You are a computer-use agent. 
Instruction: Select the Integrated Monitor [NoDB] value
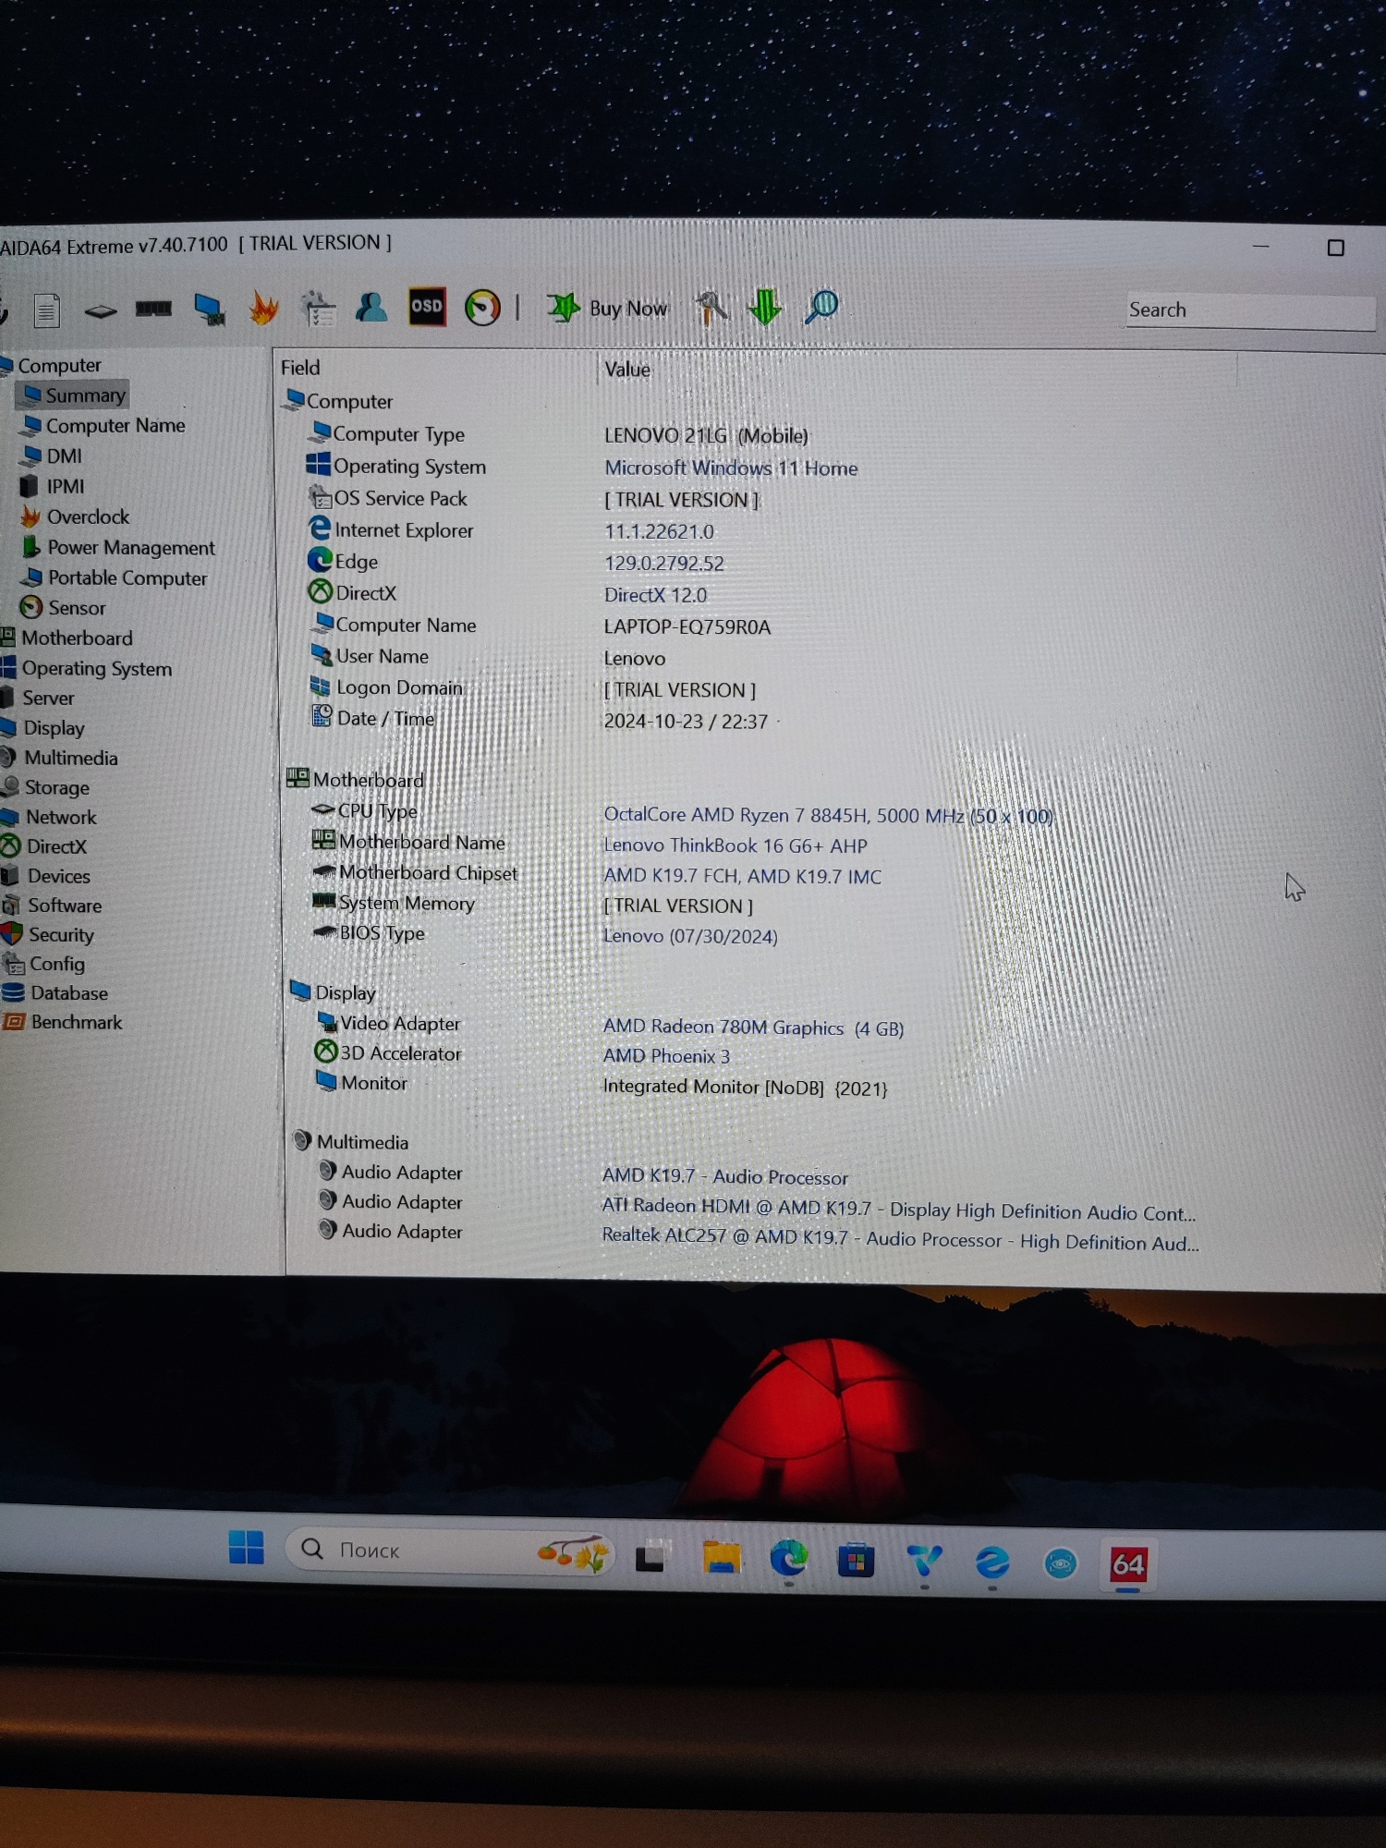tap(746, 1088)
